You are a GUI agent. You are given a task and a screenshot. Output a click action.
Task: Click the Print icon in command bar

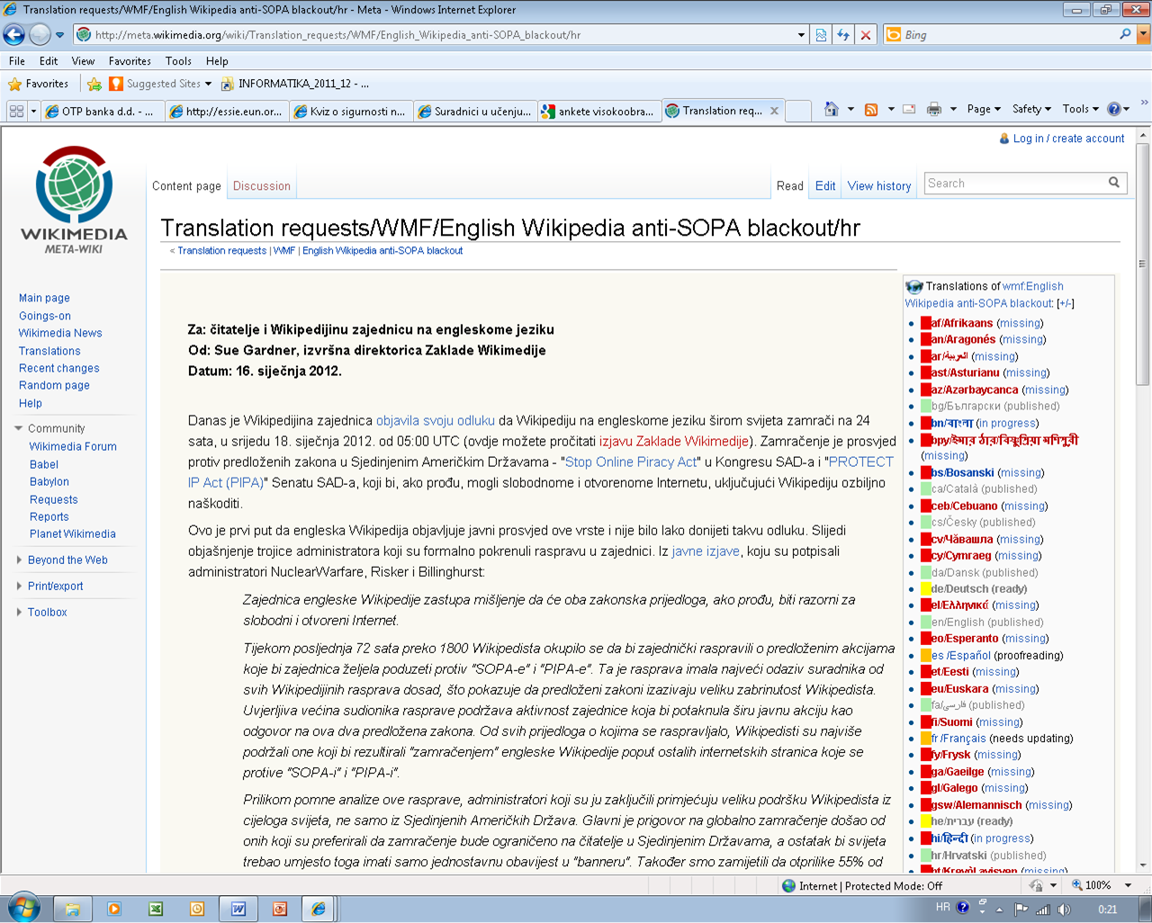[934, 110]
